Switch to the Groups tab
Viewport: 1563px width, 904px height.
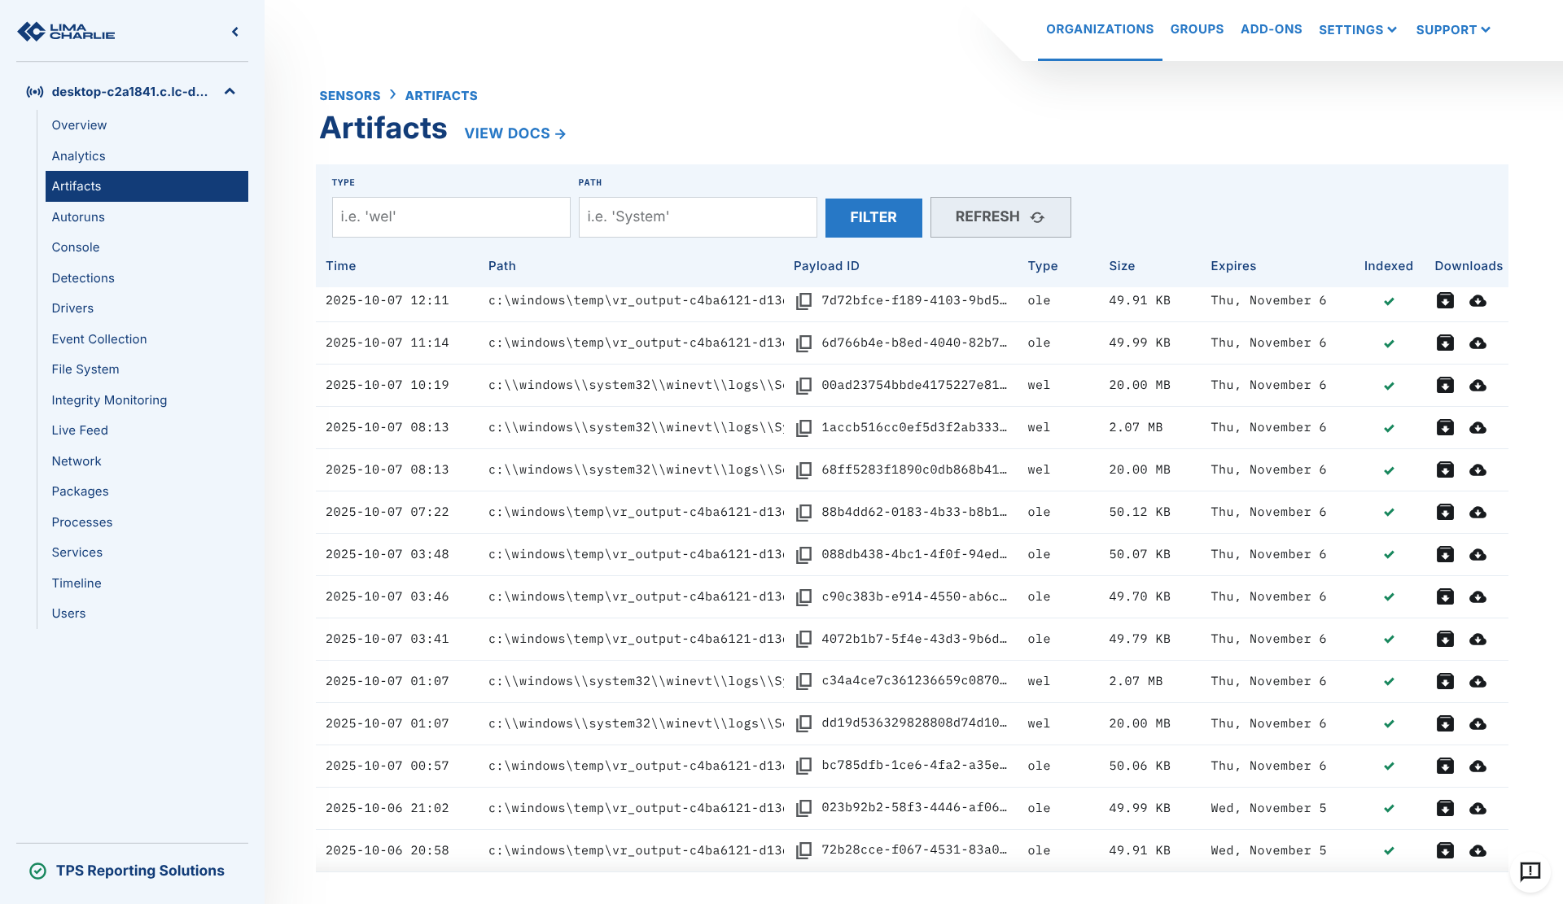pyautogui.click(x=1197, y=29)
